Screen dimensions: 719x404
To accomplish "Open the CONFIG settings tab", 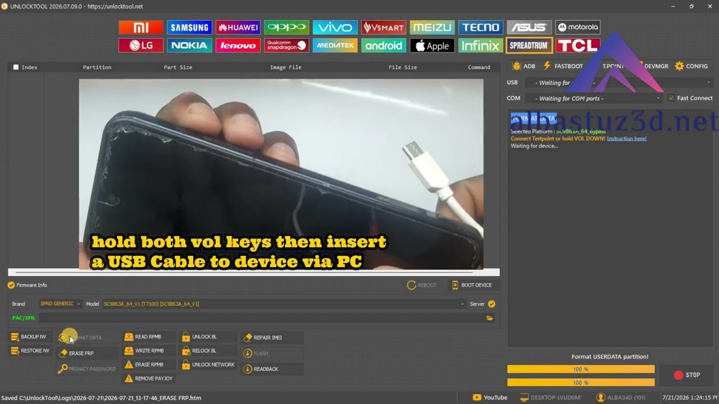I will coord(691,66).
